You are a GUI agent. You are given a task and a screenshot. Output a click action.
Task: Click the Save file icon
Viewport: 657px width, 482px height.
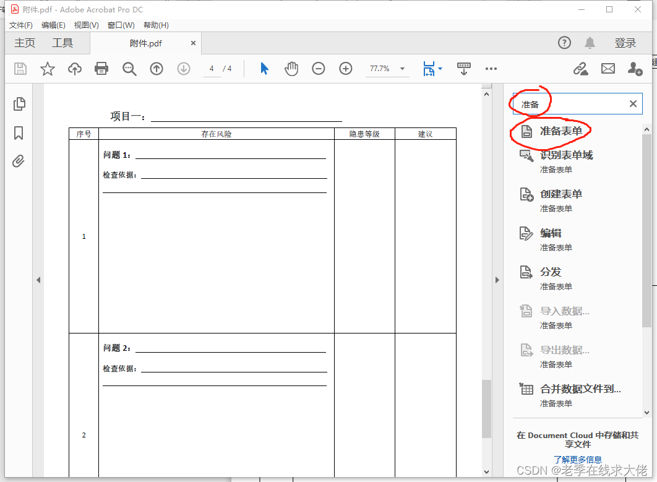(20, 69)
